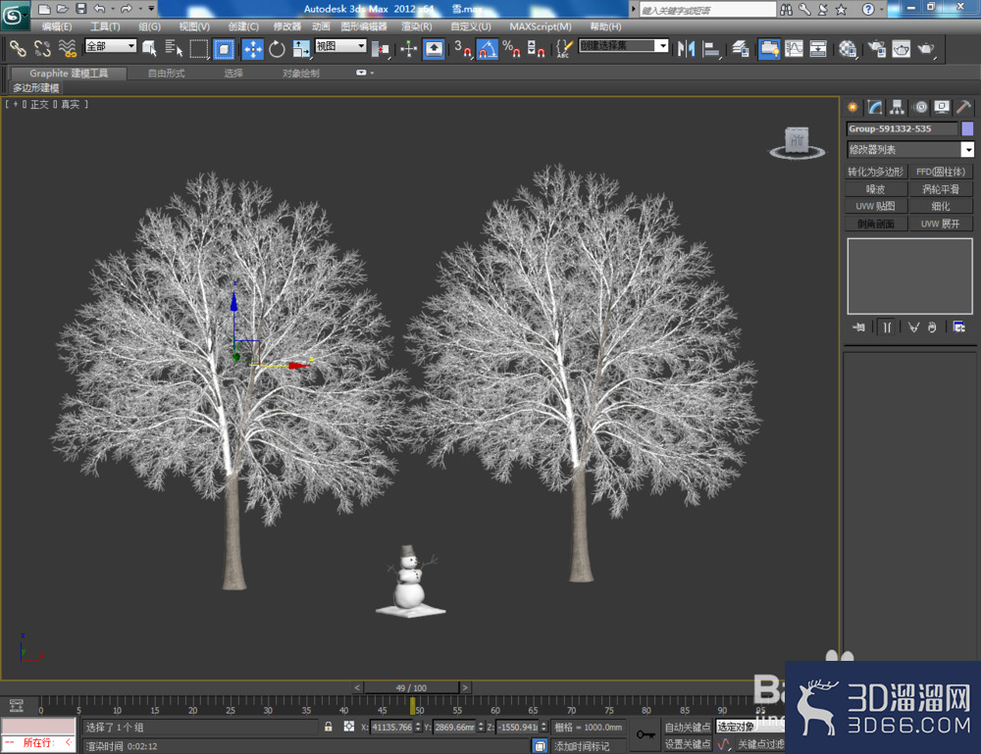Screen dimensions: 981x754
Task: Click the object color swatch
Action: (x=967, y=128)
